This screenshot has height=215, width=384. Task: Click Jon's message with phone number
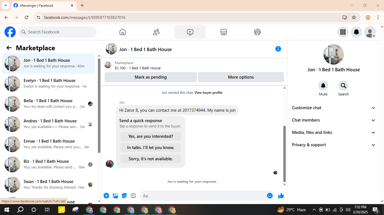[x=177, y=110]
